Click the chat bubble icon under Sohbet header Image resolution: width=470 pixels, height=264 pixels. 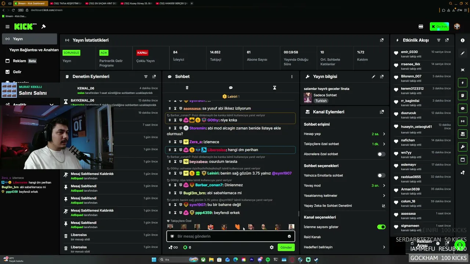pyautogui.click(x=231, y=88)
